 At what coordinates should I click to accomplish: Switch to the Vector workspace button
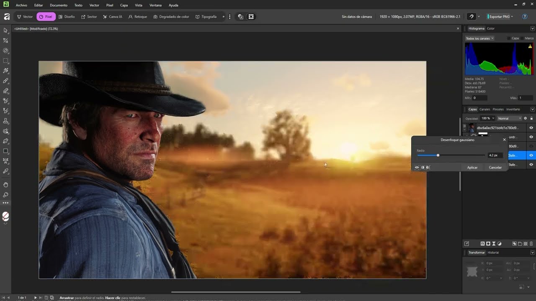pos(25,17)
